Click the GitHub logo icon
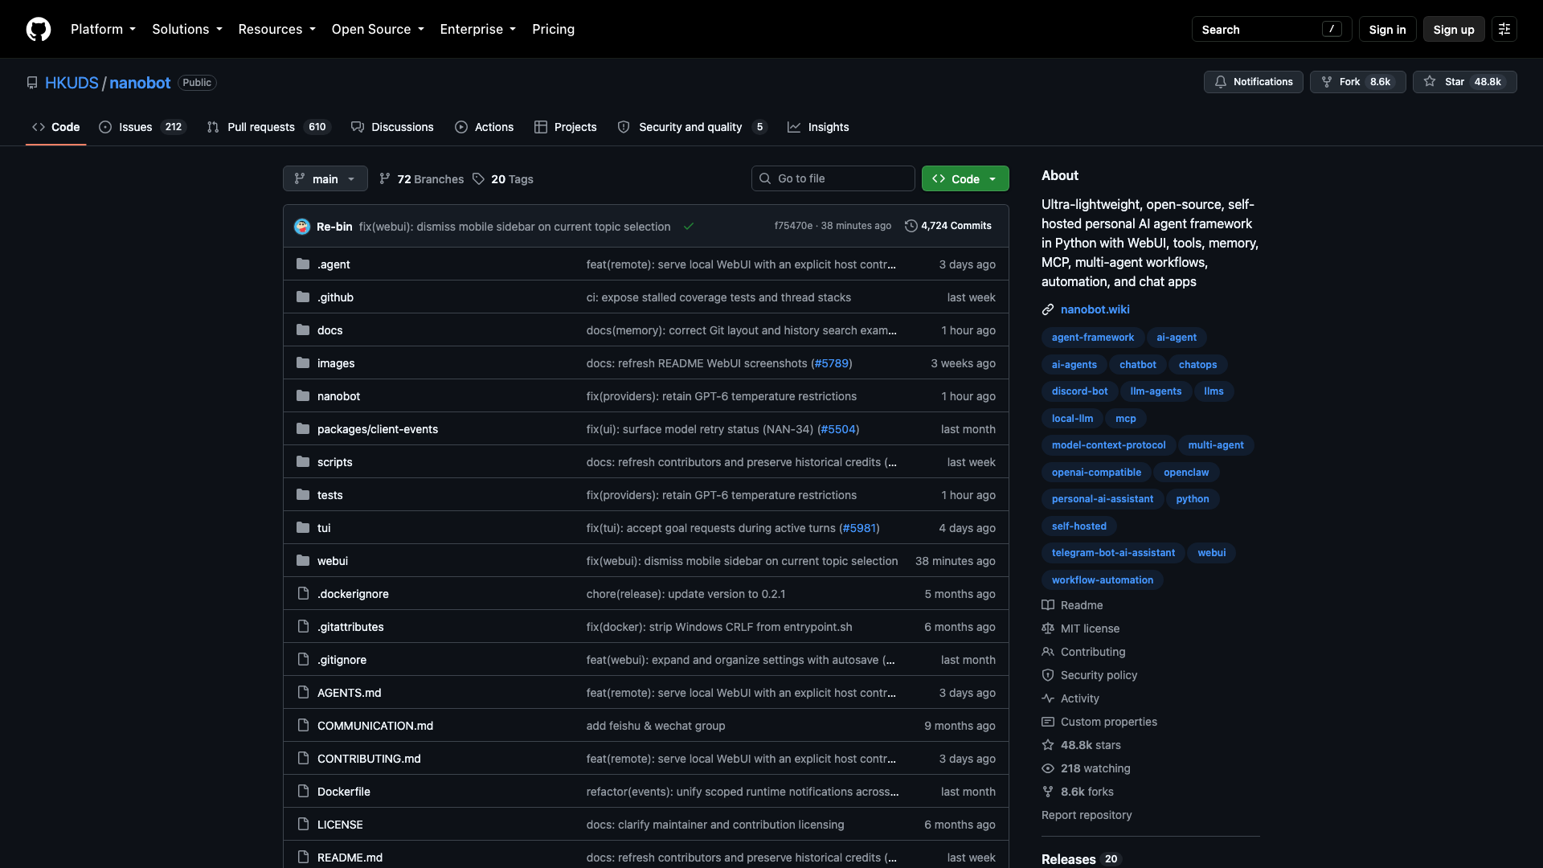 pos(39,29)
